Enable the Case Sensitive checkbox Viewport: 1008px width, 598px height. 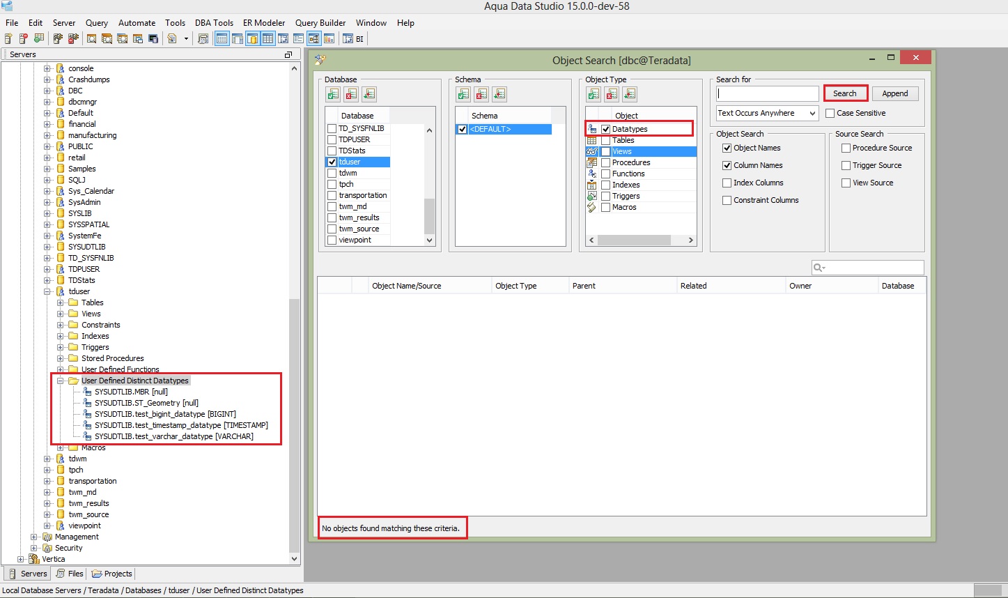click(x=830, y=113)
